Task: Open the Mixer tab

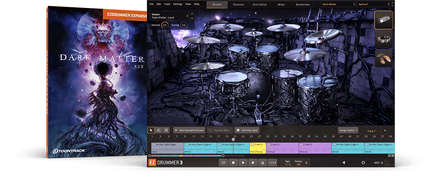Action: tap(282, 4)
